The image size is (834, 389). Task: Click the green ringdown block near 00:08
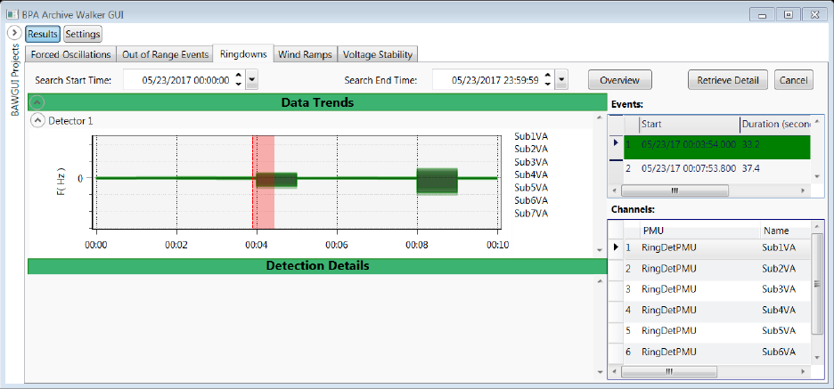pyautogui.click(x=437, y=182)
